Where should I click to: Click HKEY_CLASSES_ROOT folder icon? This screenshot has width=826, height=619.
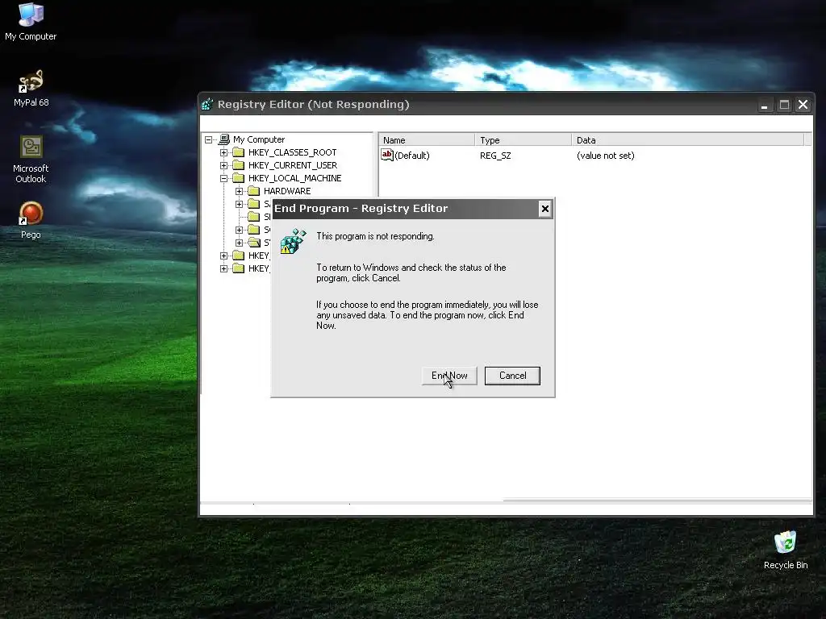pyautogui.click(x=239, y=152)
